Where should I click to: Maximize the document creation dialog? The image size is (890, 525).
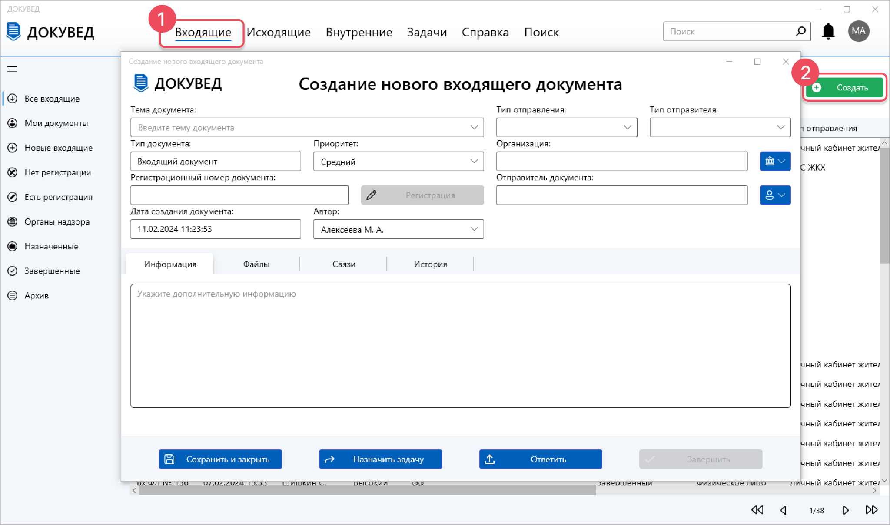(757, 62)
